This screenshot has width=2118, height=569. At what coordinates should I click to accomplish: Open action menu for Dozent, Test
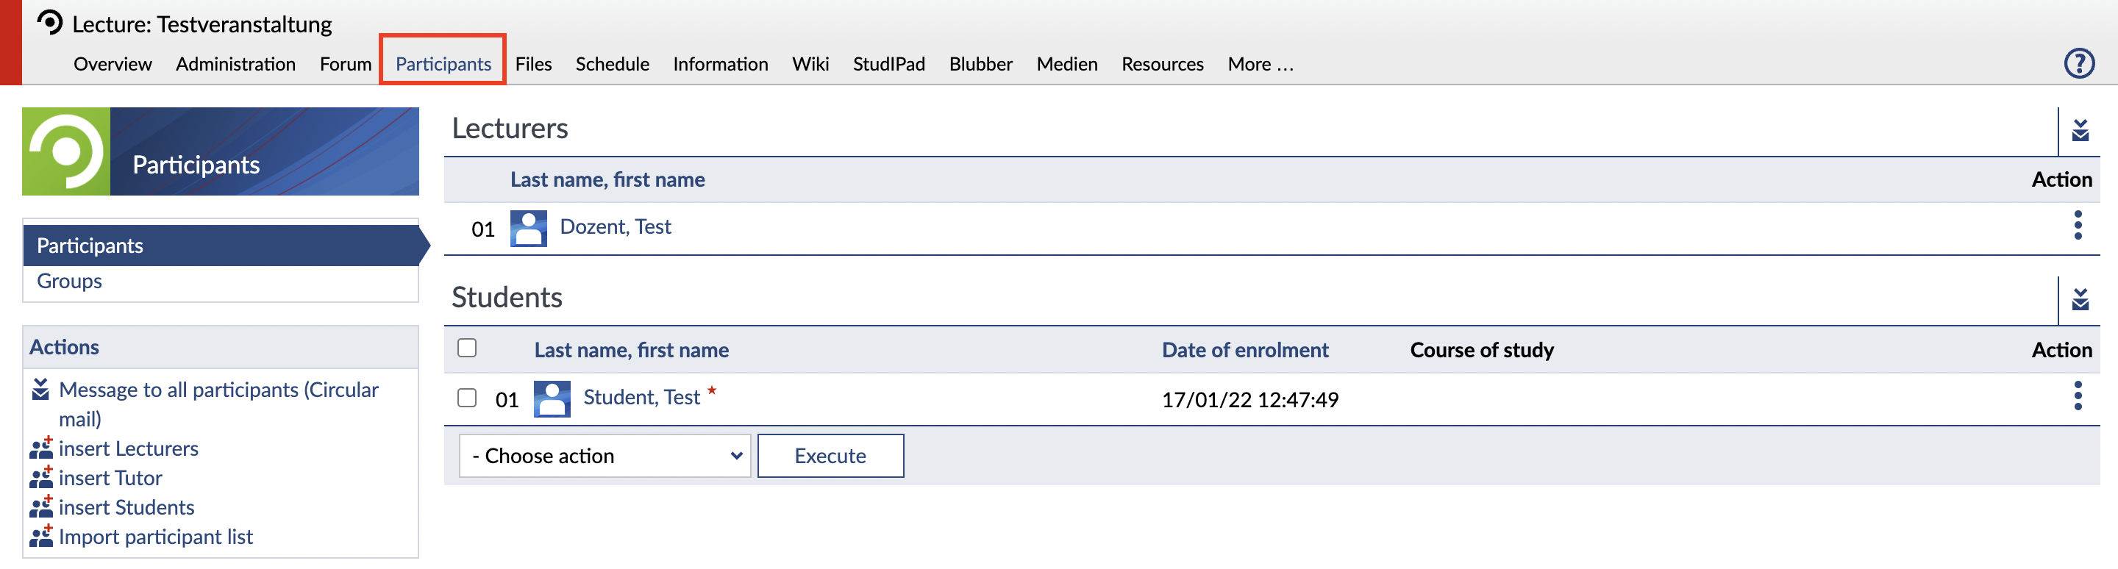coord(2077,225)
